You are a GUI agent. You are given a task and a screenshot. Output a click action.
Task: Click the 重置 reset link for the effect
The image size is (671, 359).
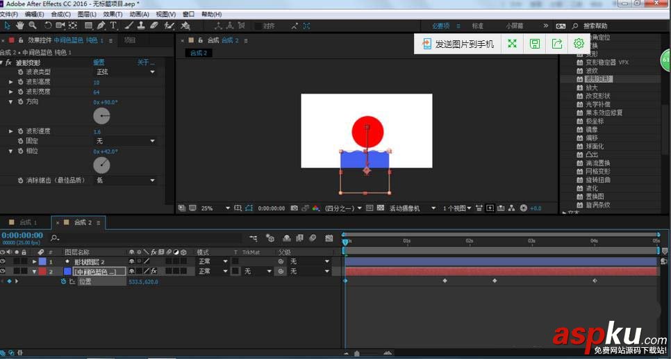[99, 62]
